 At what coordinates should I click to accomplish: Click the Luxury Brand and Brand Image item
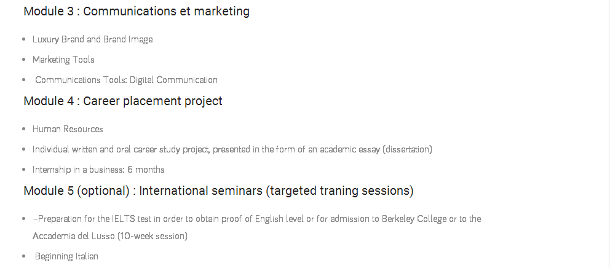coord(92,39)
